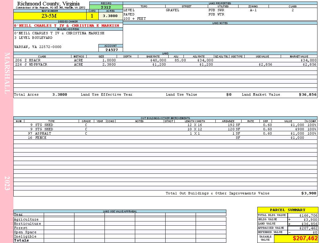
Task: Click total out buildings value $3,900
Action: [309, 193]
